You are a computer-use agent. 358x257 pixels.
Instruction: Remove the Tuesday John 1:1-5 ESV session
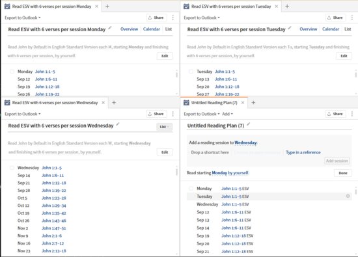point(348,196)
